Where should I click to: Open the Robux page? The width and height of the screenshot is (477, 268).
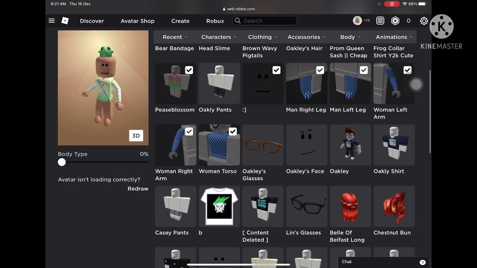[215, 21]
